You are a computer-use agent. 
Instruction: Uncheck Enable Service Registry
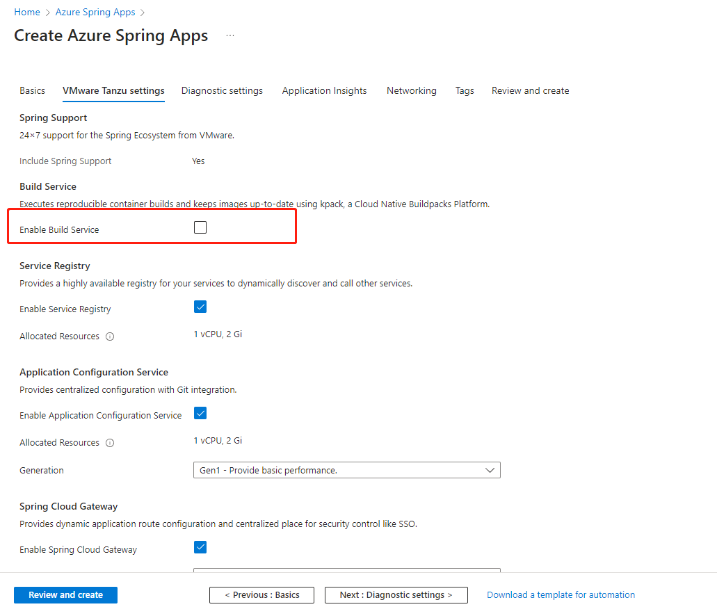[x=200, y=307]
